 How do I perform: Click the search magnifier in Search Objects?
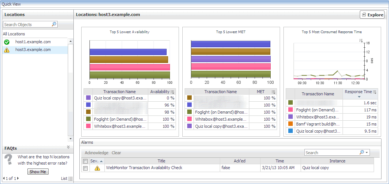[54, 24]
